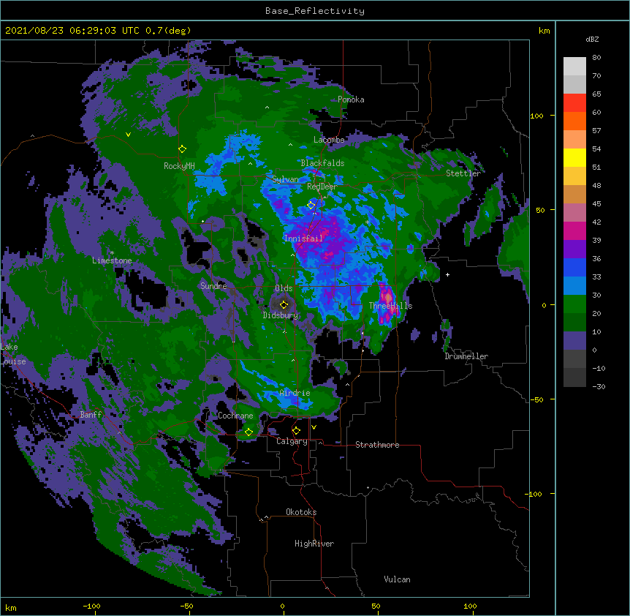Click the white plus marker east of ThreeHills

(x=447, y=274)
